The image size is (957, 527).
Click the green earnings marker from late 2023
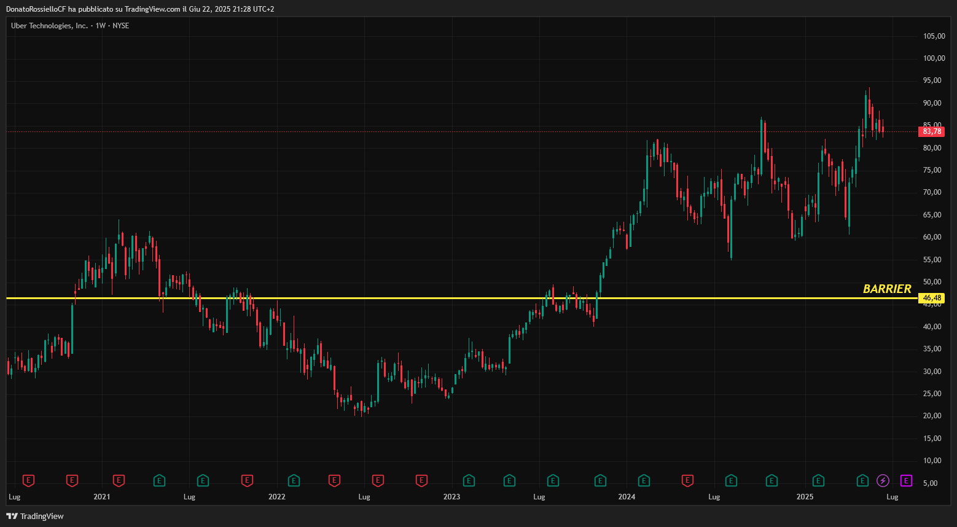pyautogui.click(x=600, y=480)
